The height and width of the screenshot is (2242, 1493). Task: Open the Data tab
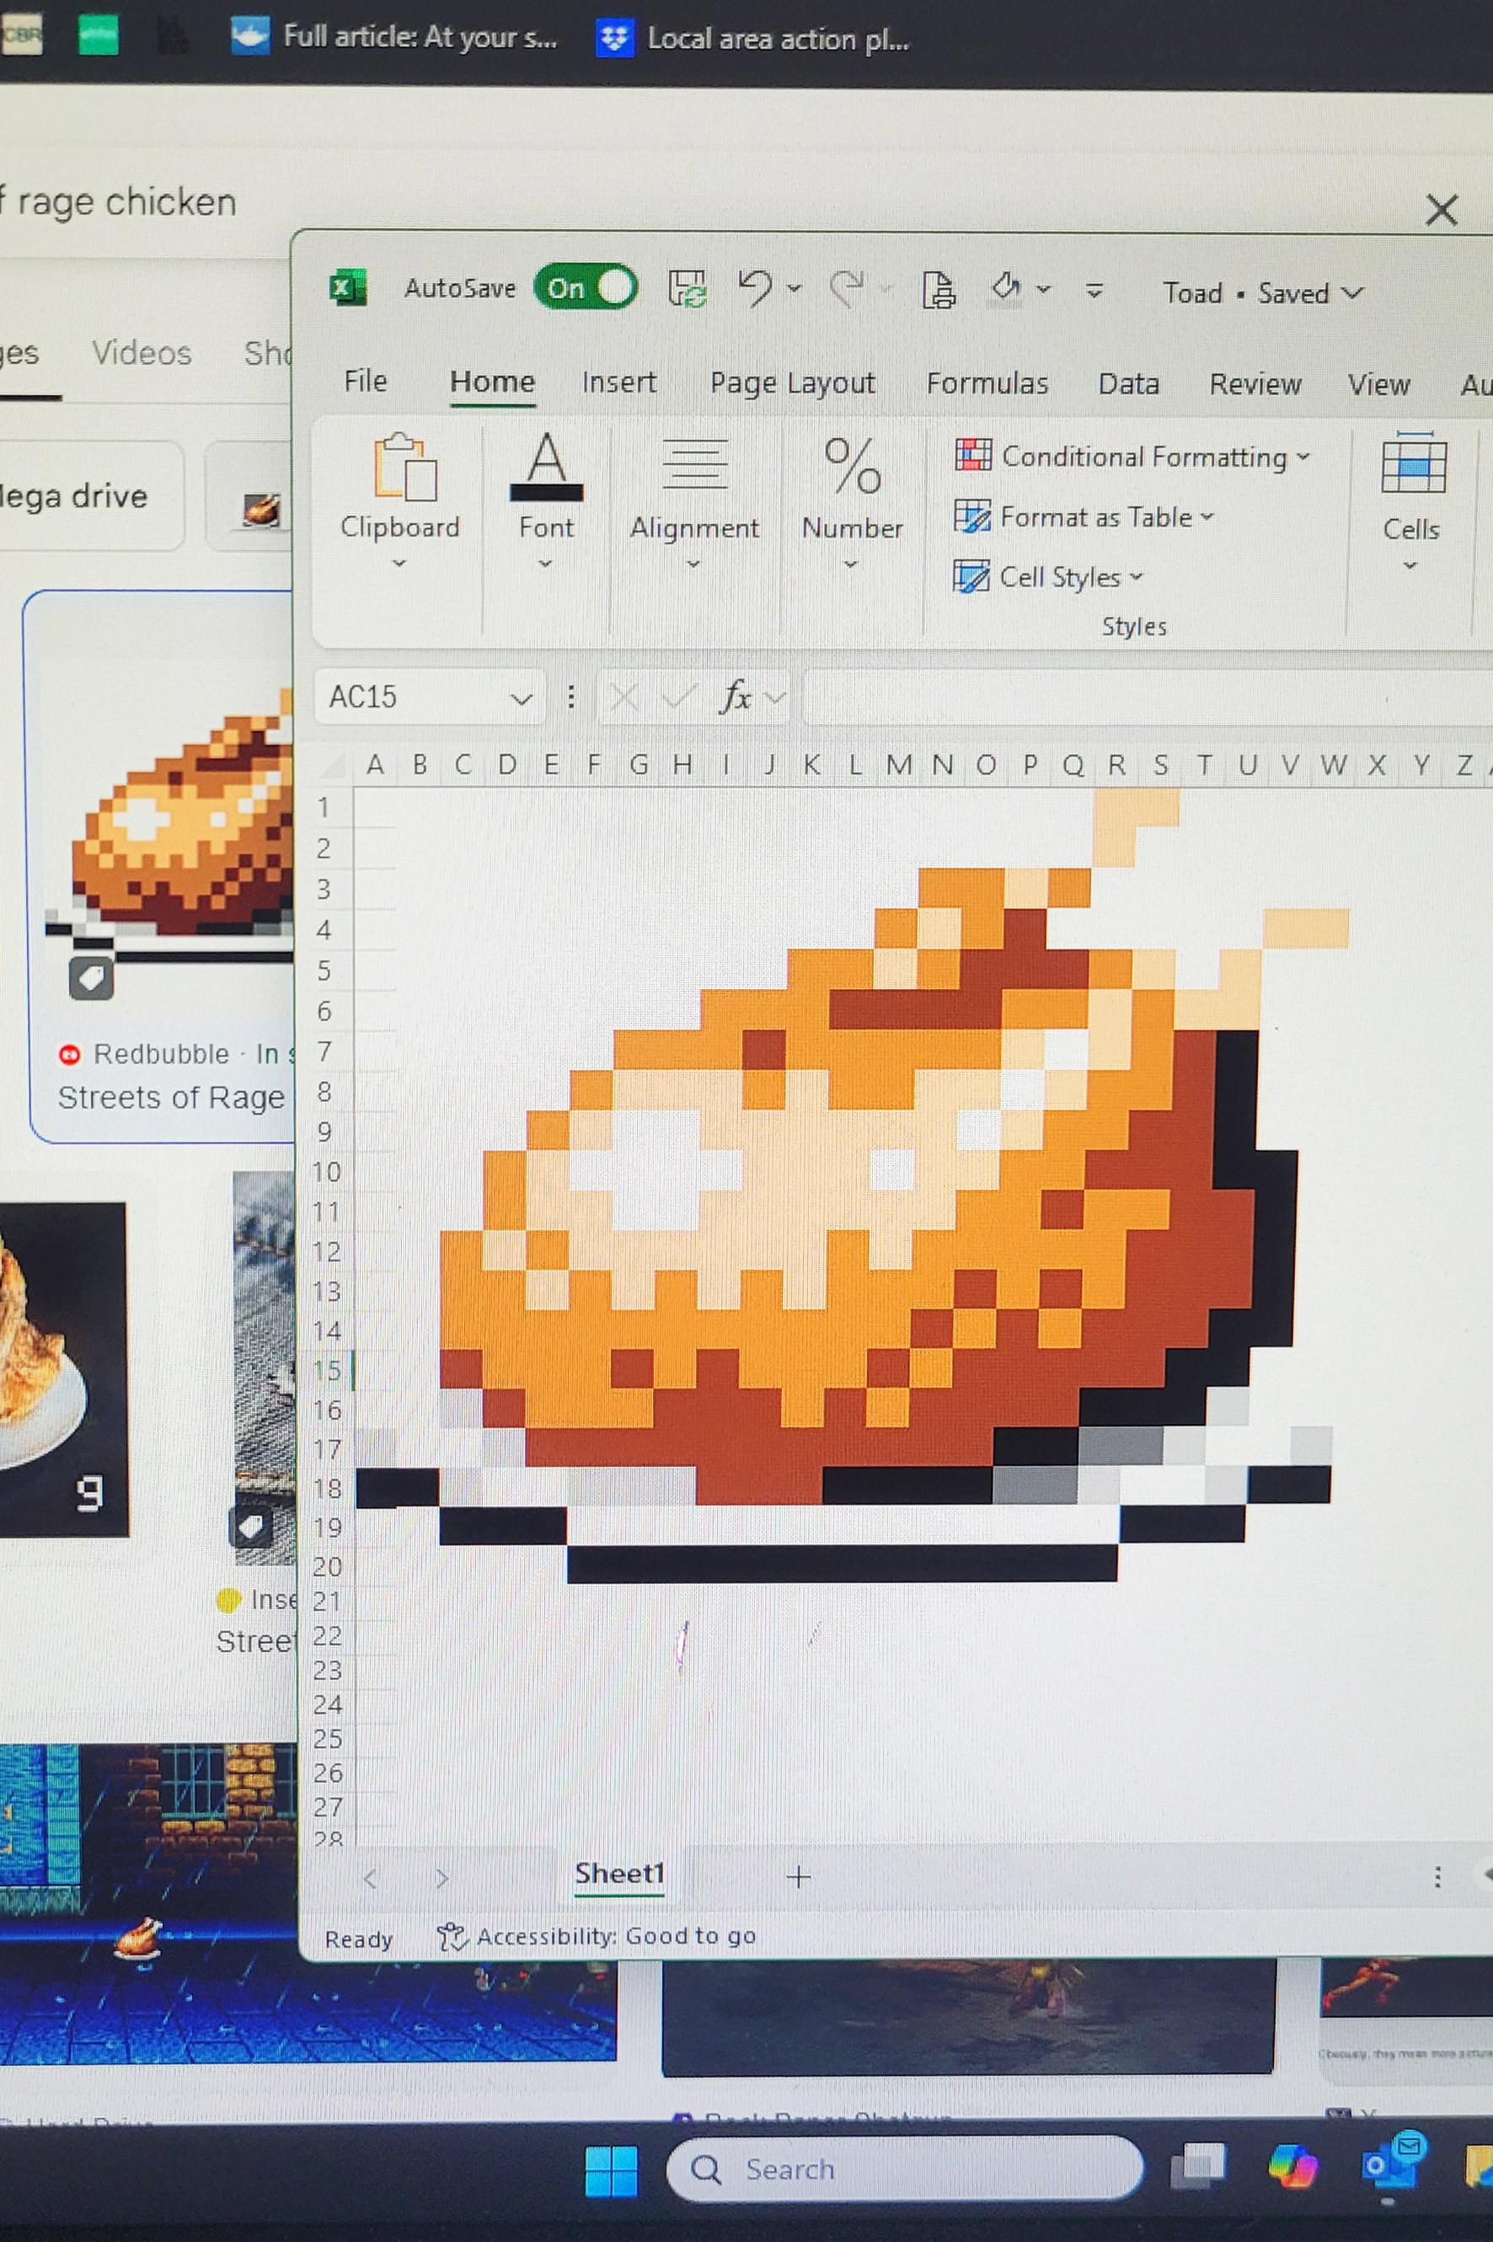(1128, 384)
